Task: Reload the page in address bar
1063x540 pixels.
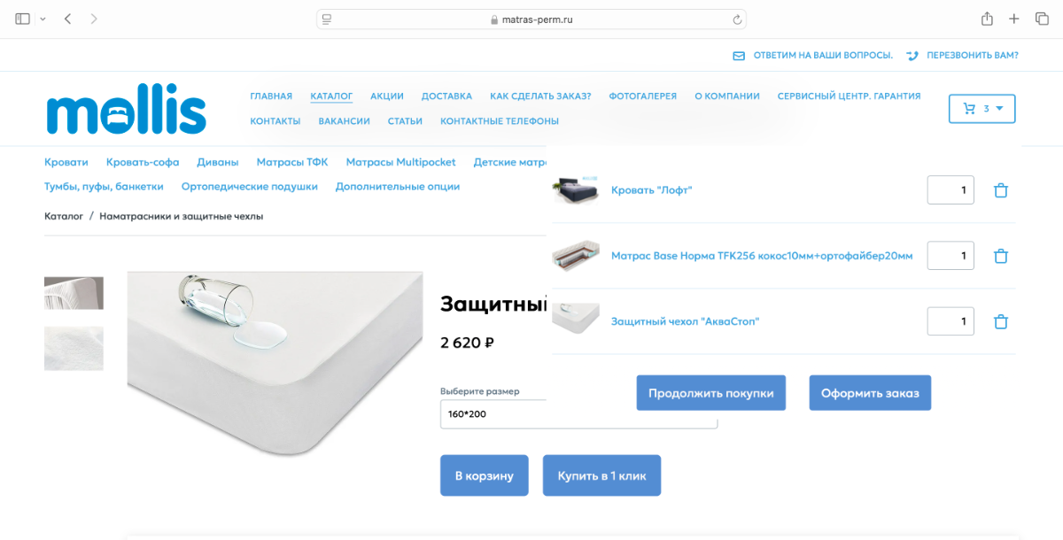Action: tap(736, 19)
